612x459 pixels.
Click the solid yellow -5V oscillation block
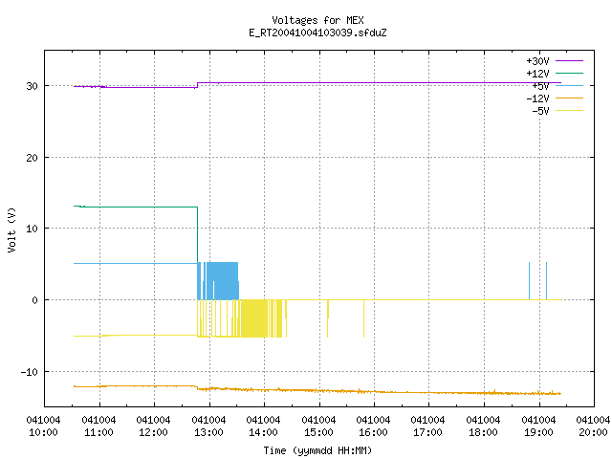254,318
